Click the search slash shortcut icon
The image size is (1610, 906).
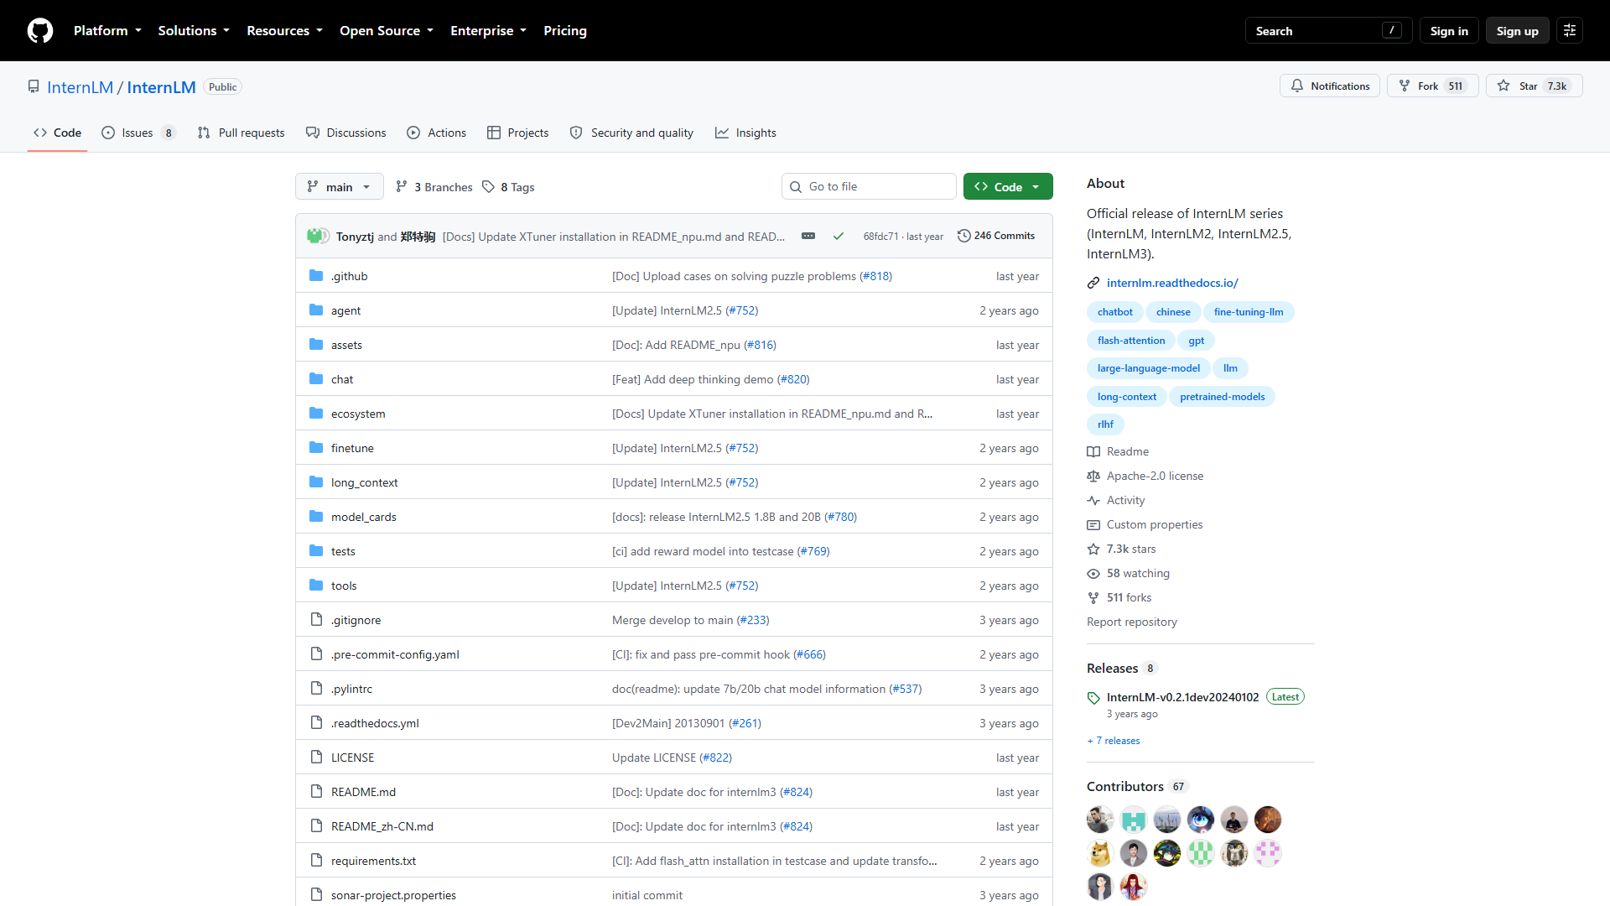pyautogui.click(x=1392, y=30)
